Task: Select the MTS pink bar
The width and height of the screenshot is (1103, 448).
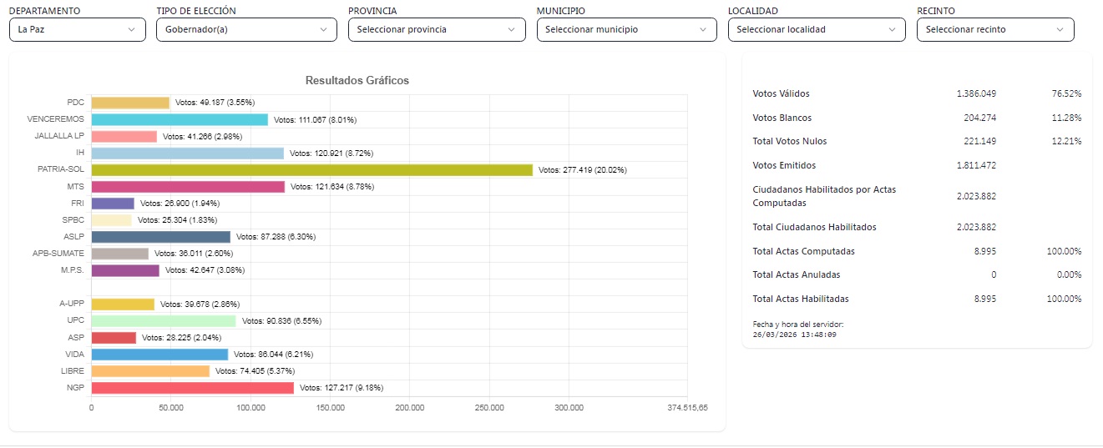Action: 188,187
